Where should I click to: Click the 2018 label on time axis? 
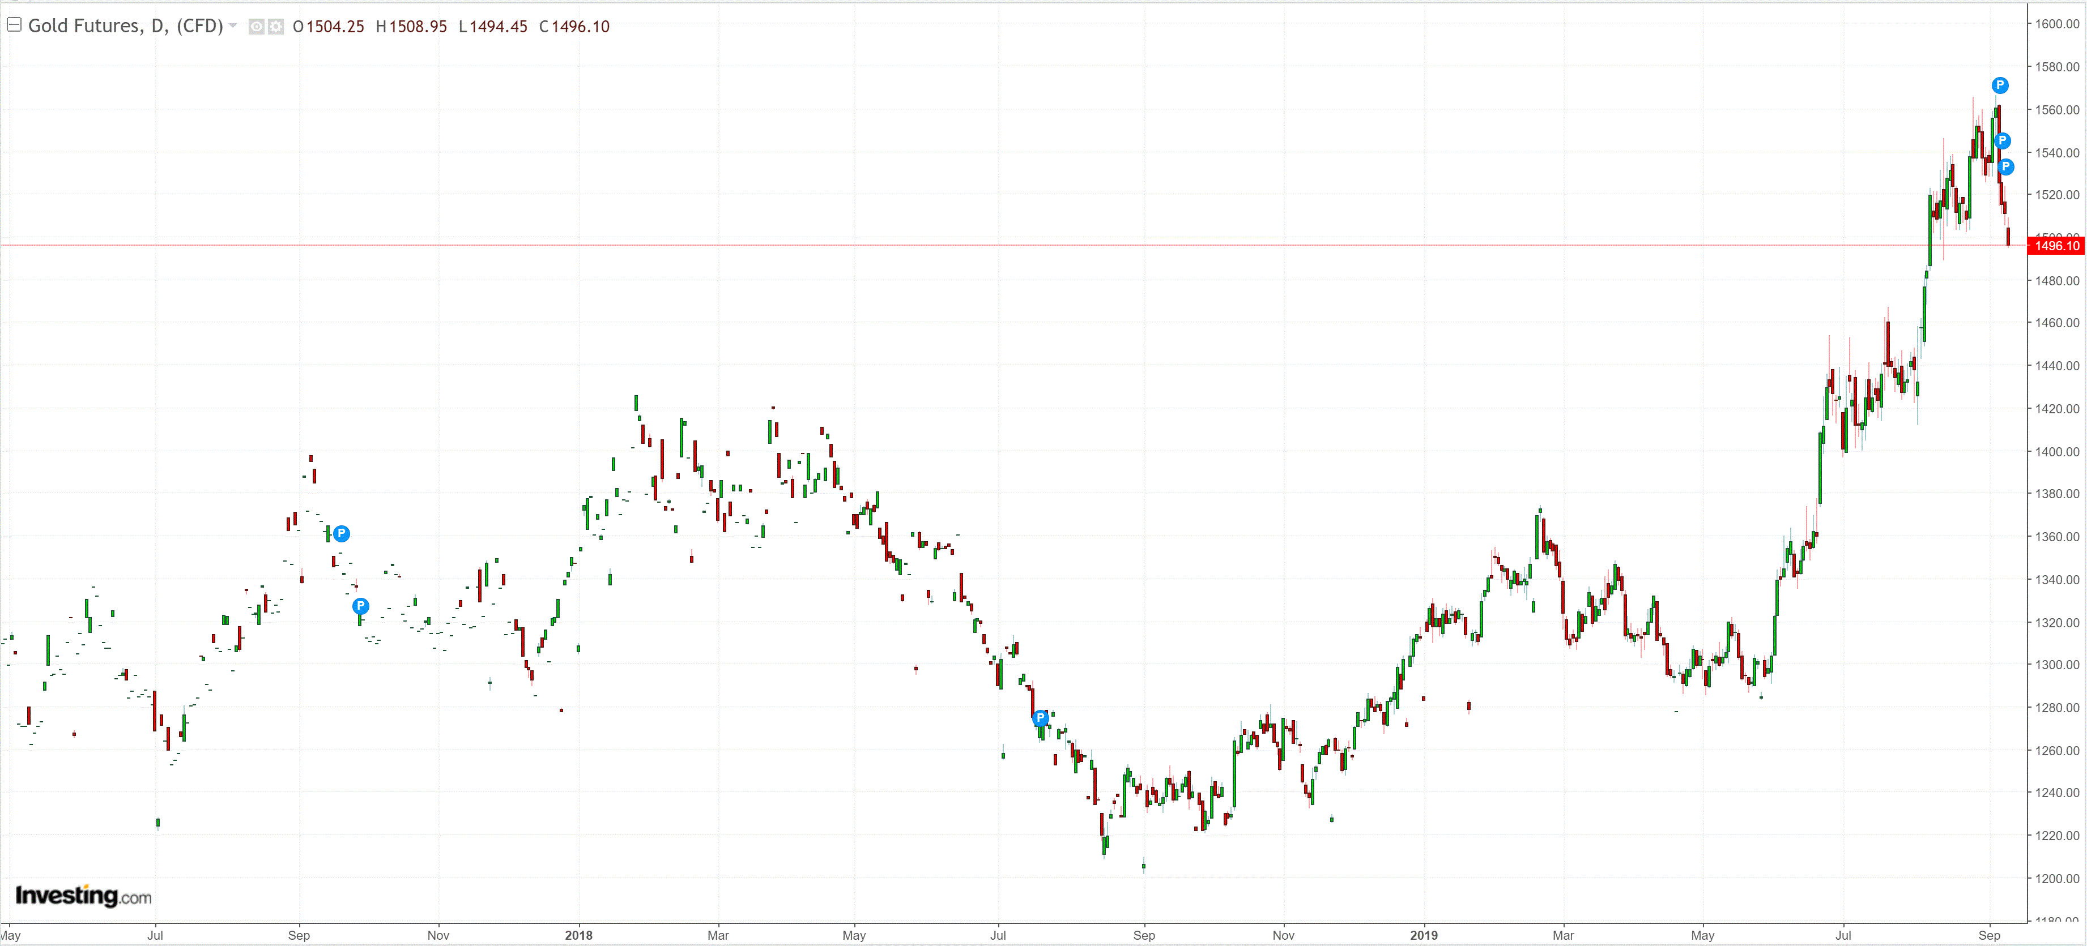click(x=578, y=935)
